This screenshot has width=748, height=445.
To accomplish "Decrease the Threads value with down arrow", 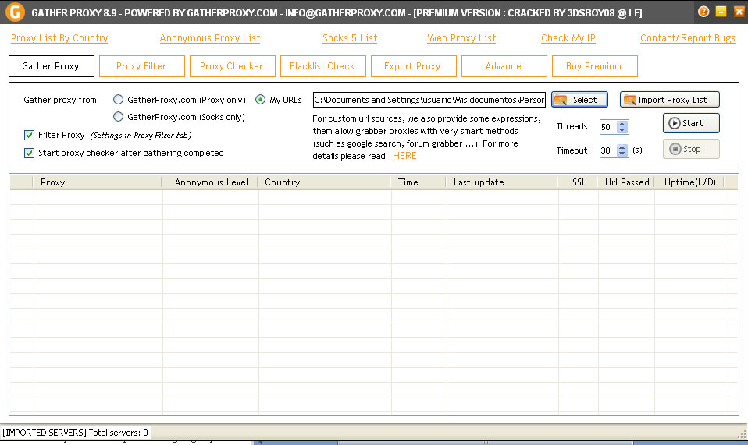I will click(x=622, y=130).
